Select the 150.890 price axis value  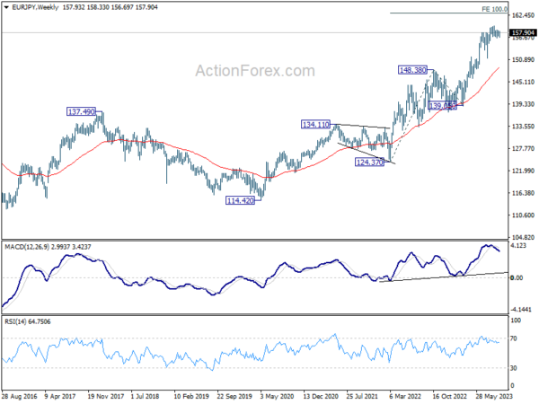point(523,60)
